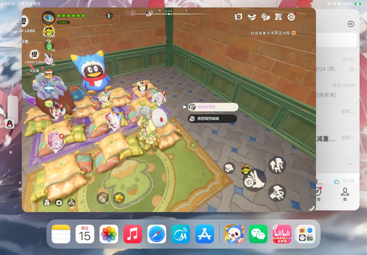Tap the battery indicator in status bar
The image size is (367, 255).
(x=358, y=3)
